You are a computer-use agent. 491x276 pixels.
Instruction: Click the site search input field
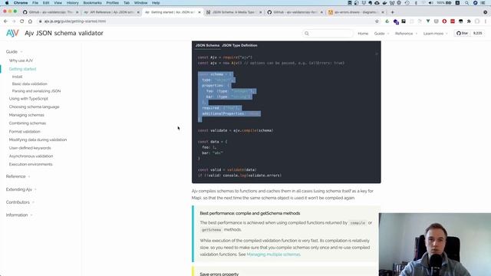(328, 34)
